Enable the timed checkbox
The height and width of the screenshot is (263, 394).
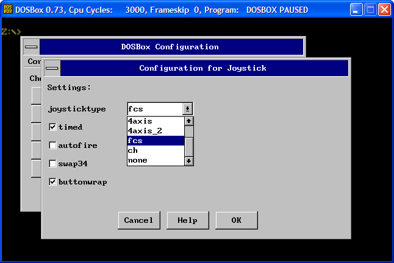(x=52, y=127)
